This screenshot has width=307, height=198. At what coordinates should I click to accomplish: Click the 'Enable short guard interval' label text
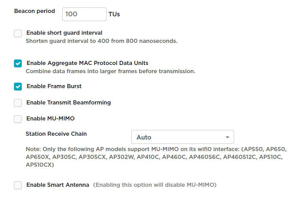pyautogui.click(x=64, y=33)
